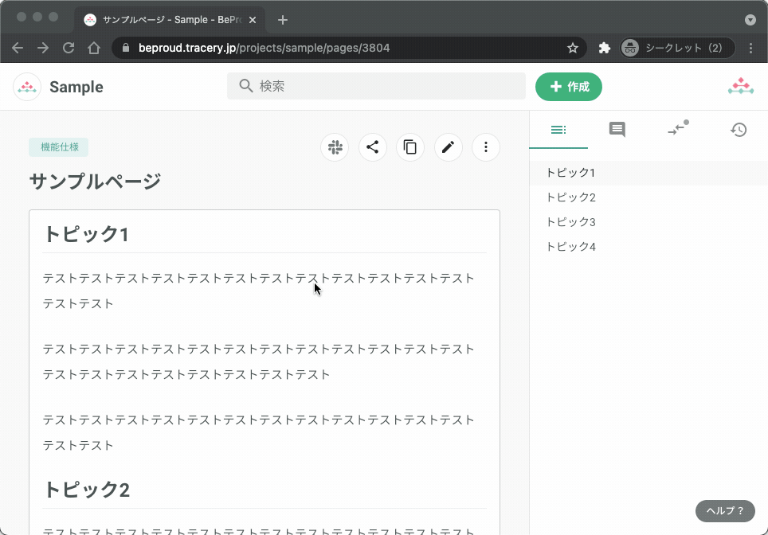
Task: Open the Slack integration icon
Action: (335, 147)
